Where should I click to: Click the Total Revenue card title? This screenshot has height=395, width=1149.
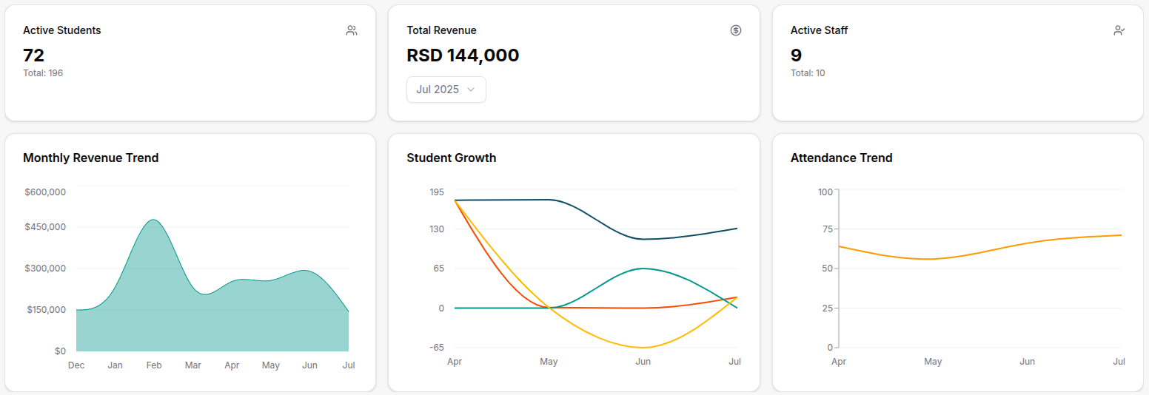click(441, 30)
